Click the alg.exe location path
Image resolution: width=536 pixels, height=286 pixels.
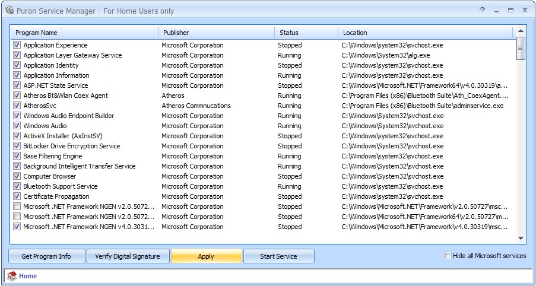[x=386, y=55]
